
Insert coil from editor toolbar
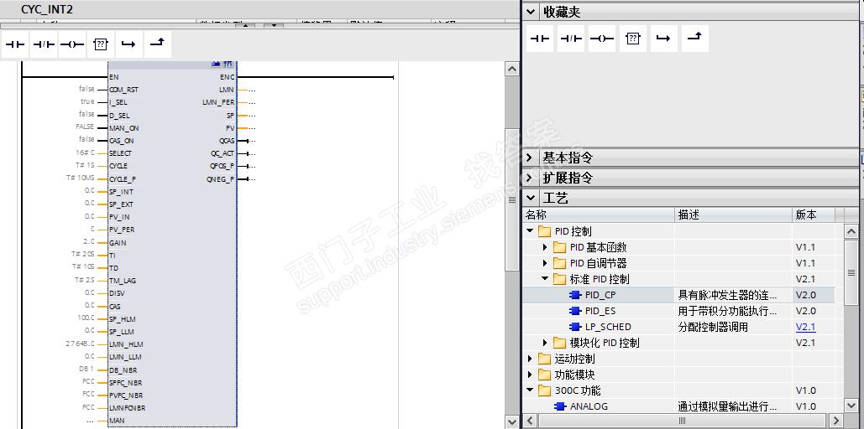(x=71, y=44)
